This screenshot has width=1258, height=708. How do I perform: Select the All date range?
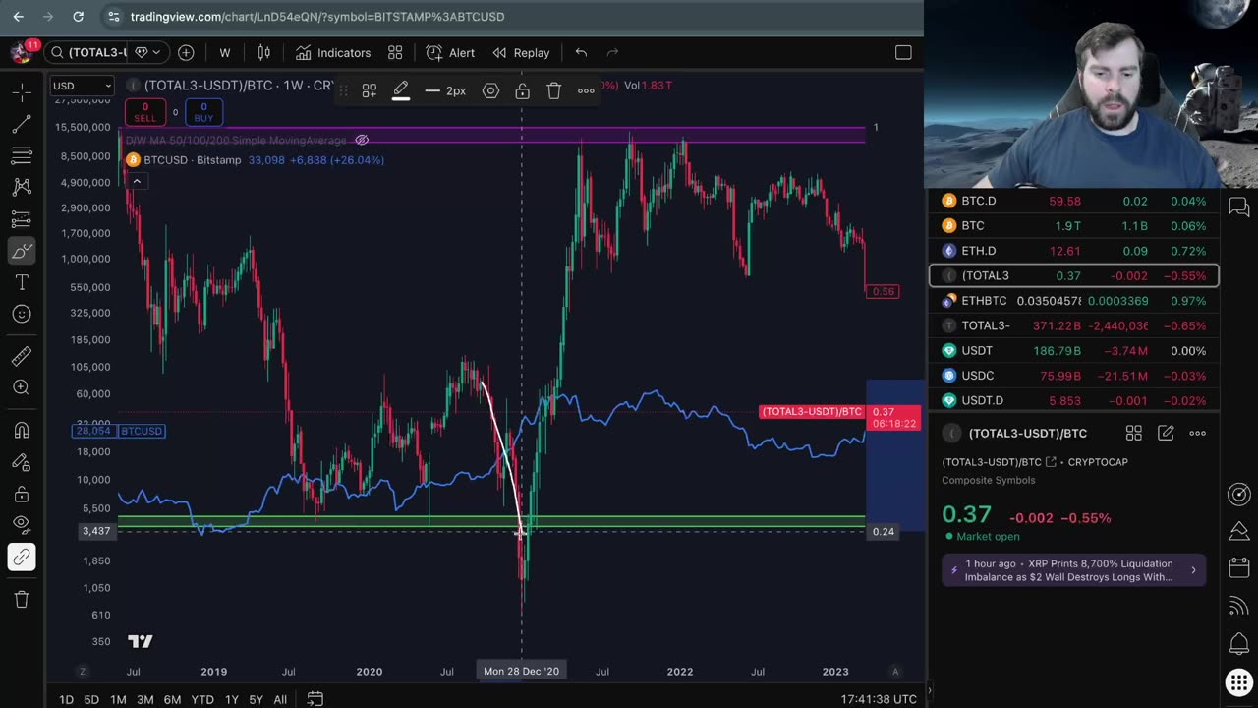280,699
